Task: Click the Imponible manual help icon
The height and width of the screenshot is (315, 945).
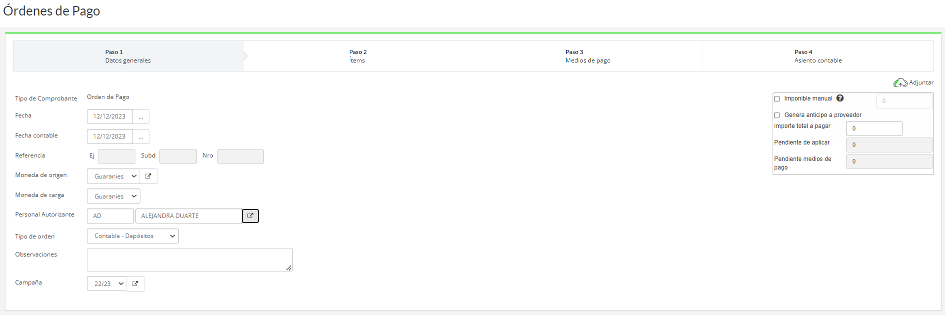Action: coord(840,98)
